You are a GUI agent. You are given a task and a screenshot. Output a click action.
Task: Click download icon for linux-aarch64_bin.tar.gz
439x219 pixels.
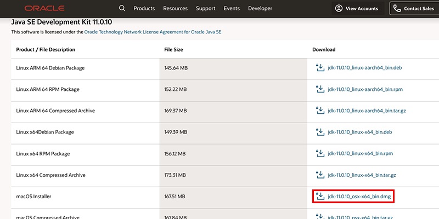tap(320, 111)
